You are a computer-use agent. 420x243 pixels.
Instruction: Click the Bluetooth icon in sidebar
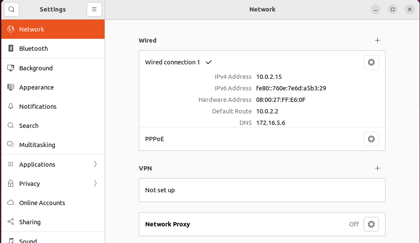click(11, 49)
